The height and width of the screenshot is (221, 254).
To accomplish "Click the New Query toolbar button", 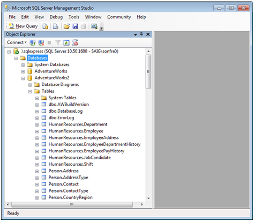I will tap(24, 26).
